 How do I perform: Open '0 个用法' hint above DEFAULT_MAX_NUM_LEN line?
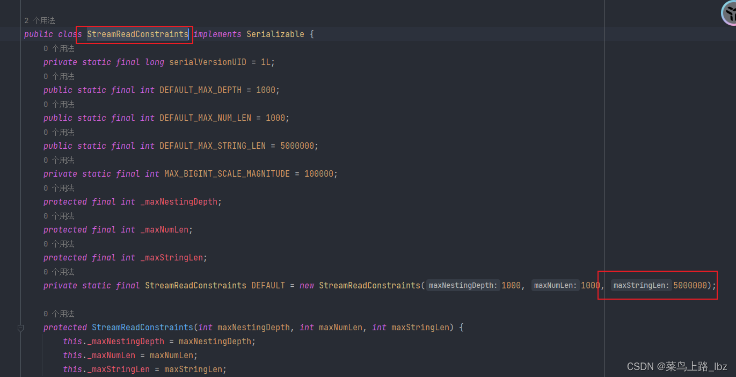(59, 104)
